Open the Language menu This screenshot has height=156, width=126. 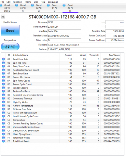coord(53,2)
